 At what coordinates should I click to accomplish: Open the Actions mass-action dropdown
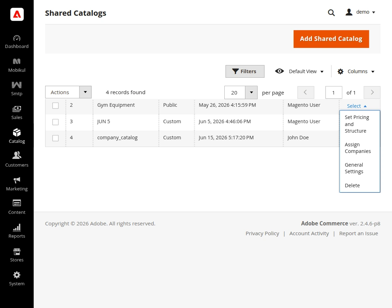[68, 92]
